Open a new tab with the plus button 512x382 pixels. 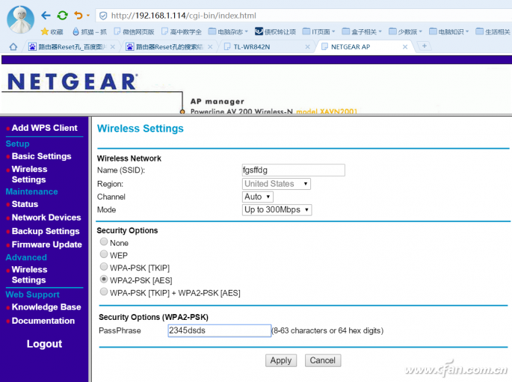coord(424,46)
